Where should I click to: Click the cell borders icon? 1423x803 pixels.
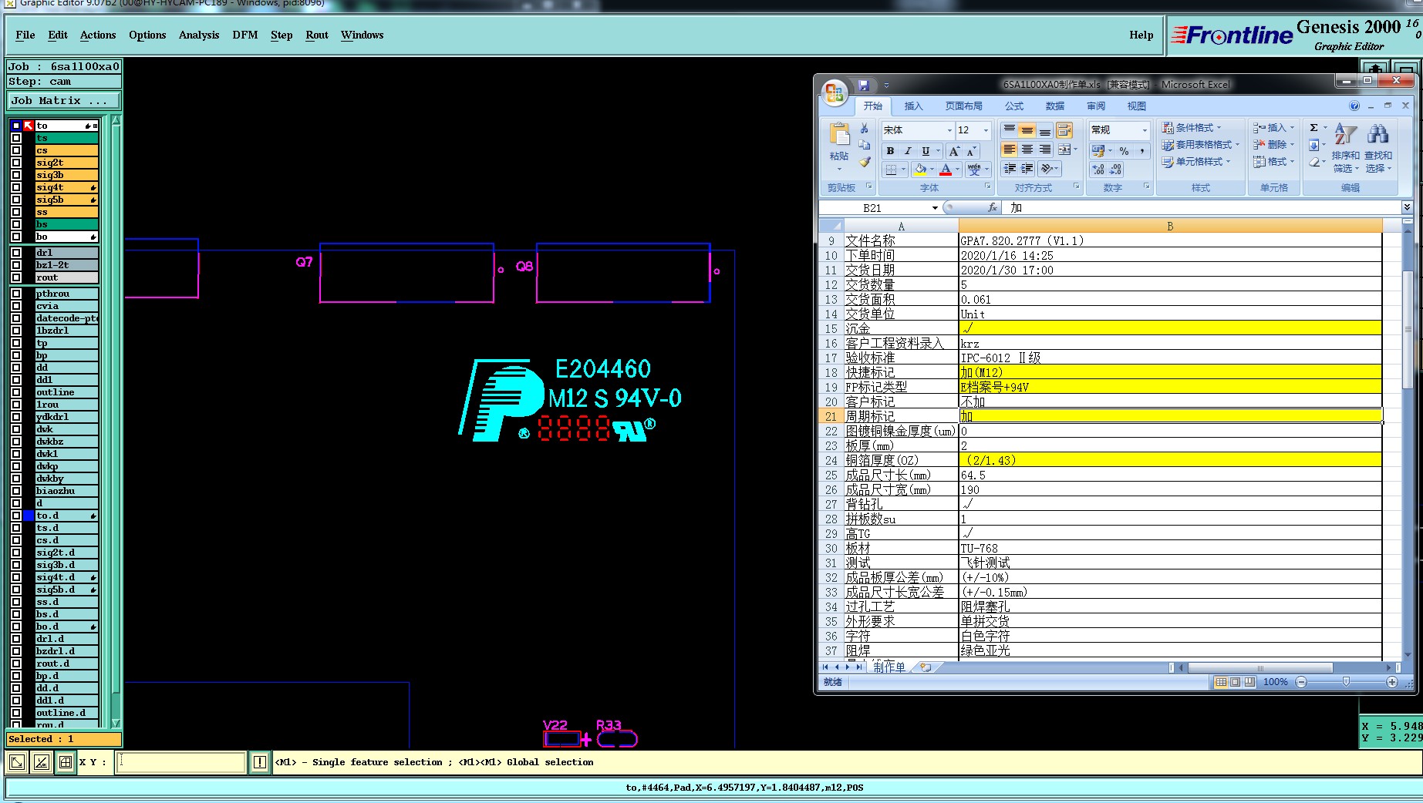click(x=891, y=169)
